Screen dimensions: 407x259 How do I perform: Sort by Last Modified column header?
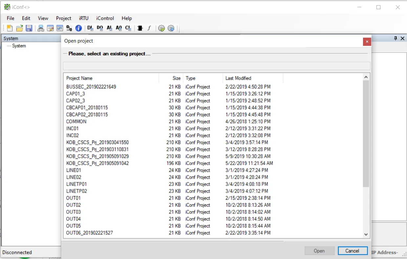tap(253, 78)
